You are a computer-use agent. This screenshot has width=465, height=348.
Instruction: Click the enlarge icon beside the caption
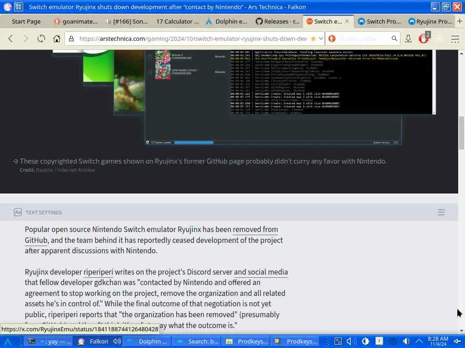coord(16,161)
